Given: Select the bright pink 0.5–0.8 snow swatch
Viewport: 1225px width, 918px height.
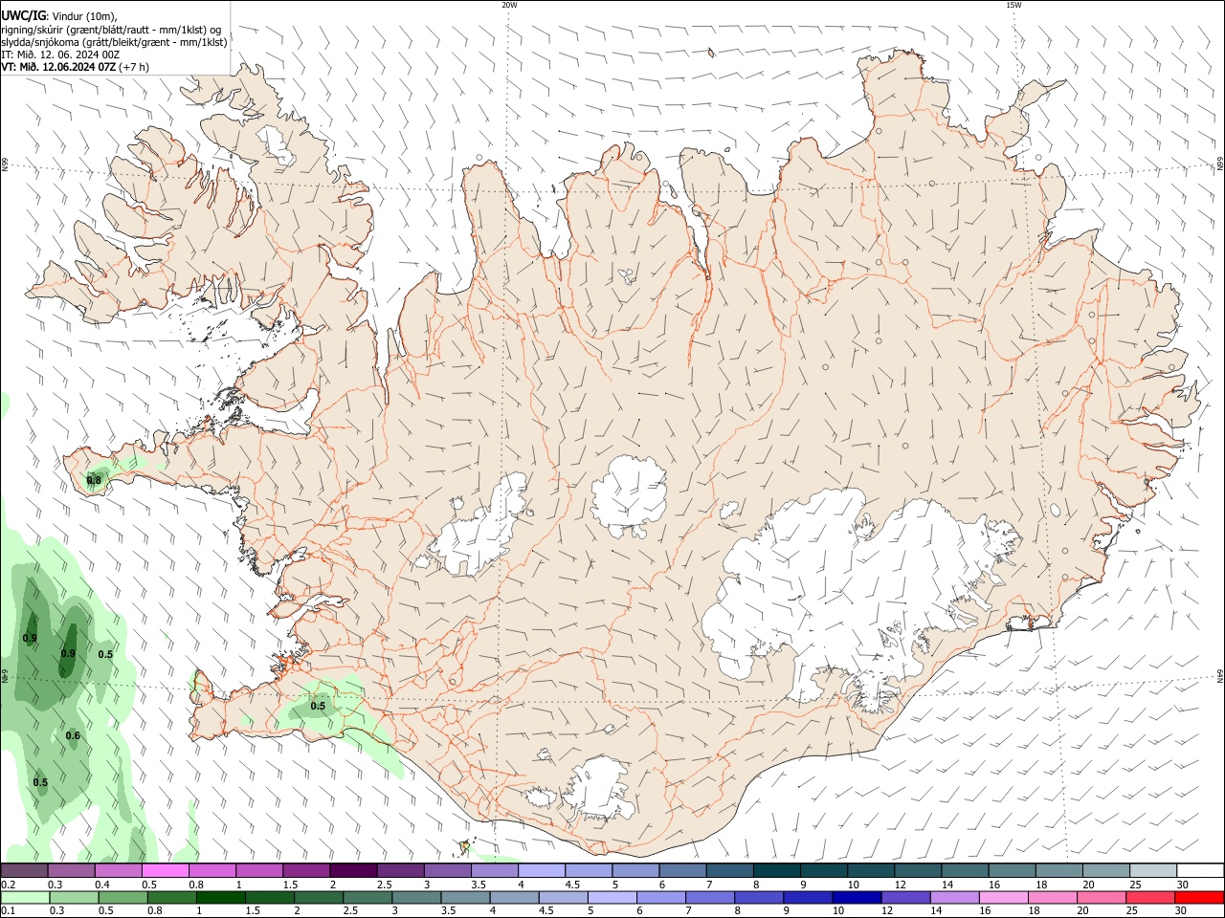Looking at the screenshot, I should [166, 871].
